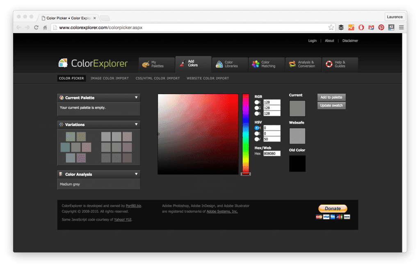Open the Port80.biz link in the footer
Screen dimensions: 420x268
point(133,206)
